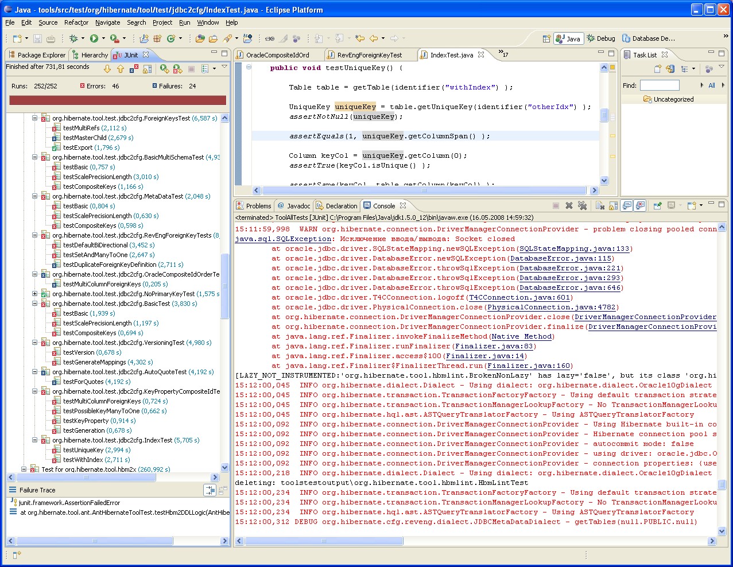This screenshot has width=733, height=567.
Task: Expand the NoPrimaryKeyTest tree node
Action: pos(34,294)
